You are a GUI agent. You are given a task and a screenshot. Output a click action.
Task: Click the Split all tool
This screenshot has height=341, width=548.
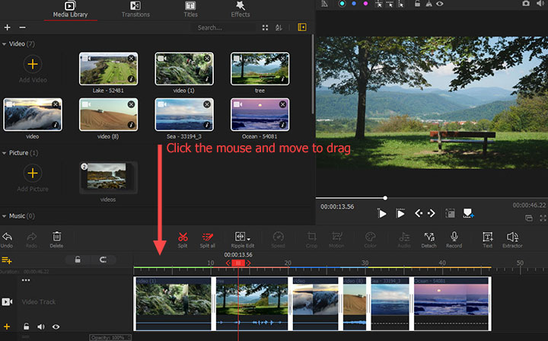tap(207, 237)
